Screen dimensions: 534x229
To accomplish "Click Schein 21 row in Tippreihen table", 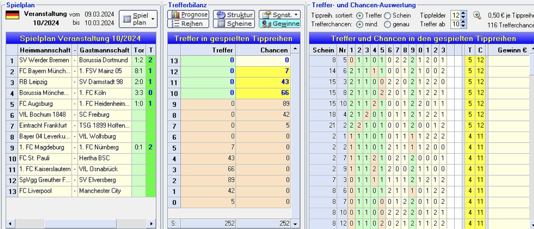I will 419,126.
